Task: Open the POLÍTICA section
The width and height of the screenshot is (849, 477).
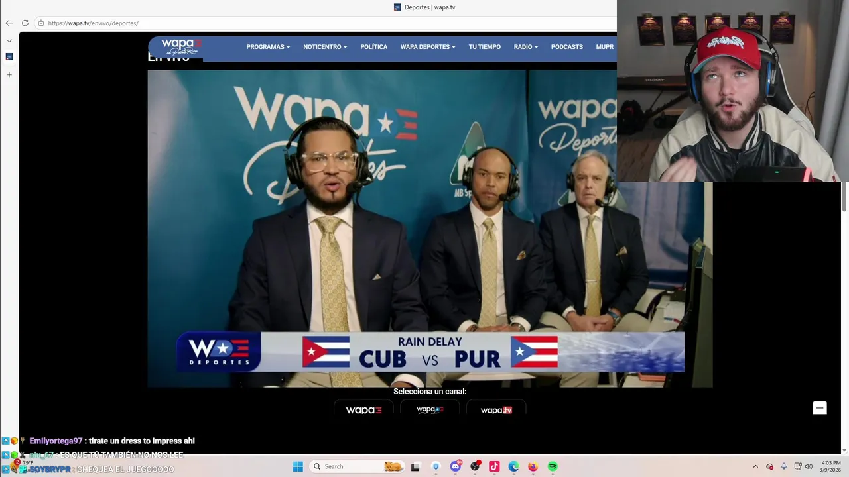Action: (373, 47)
